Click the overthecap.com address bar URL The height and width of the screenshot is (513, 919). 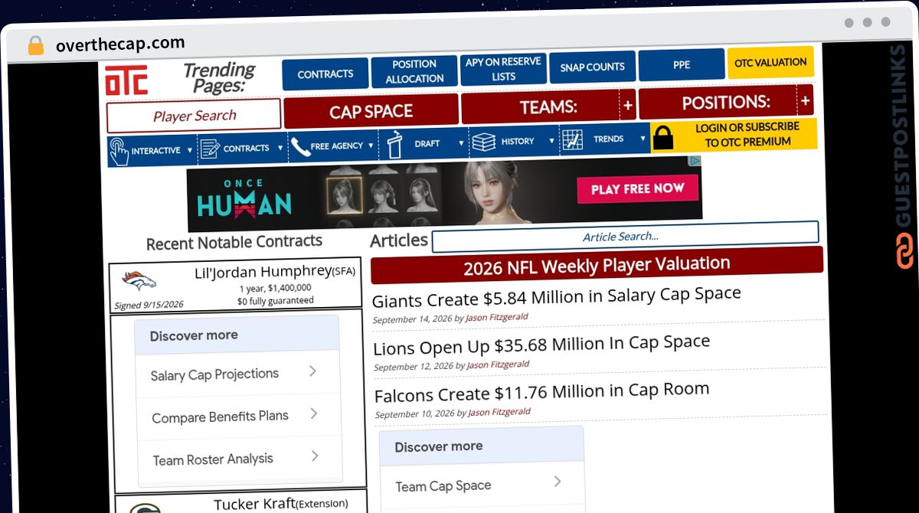120,44
